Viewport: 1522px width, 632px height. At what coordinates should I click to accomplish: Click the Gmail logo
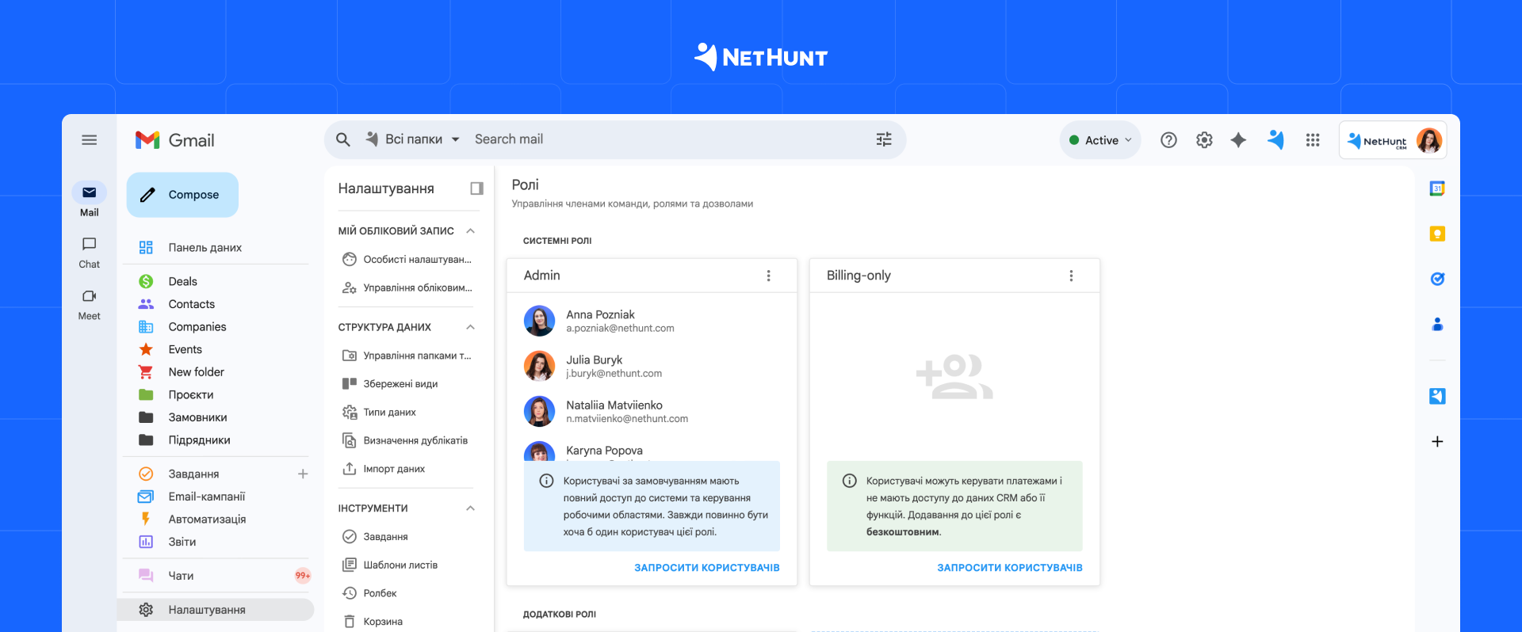tap(175, 140)
